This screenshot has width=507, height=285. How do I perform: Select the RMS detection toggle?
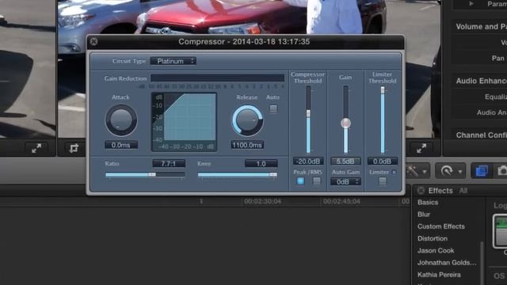(317, 181)
